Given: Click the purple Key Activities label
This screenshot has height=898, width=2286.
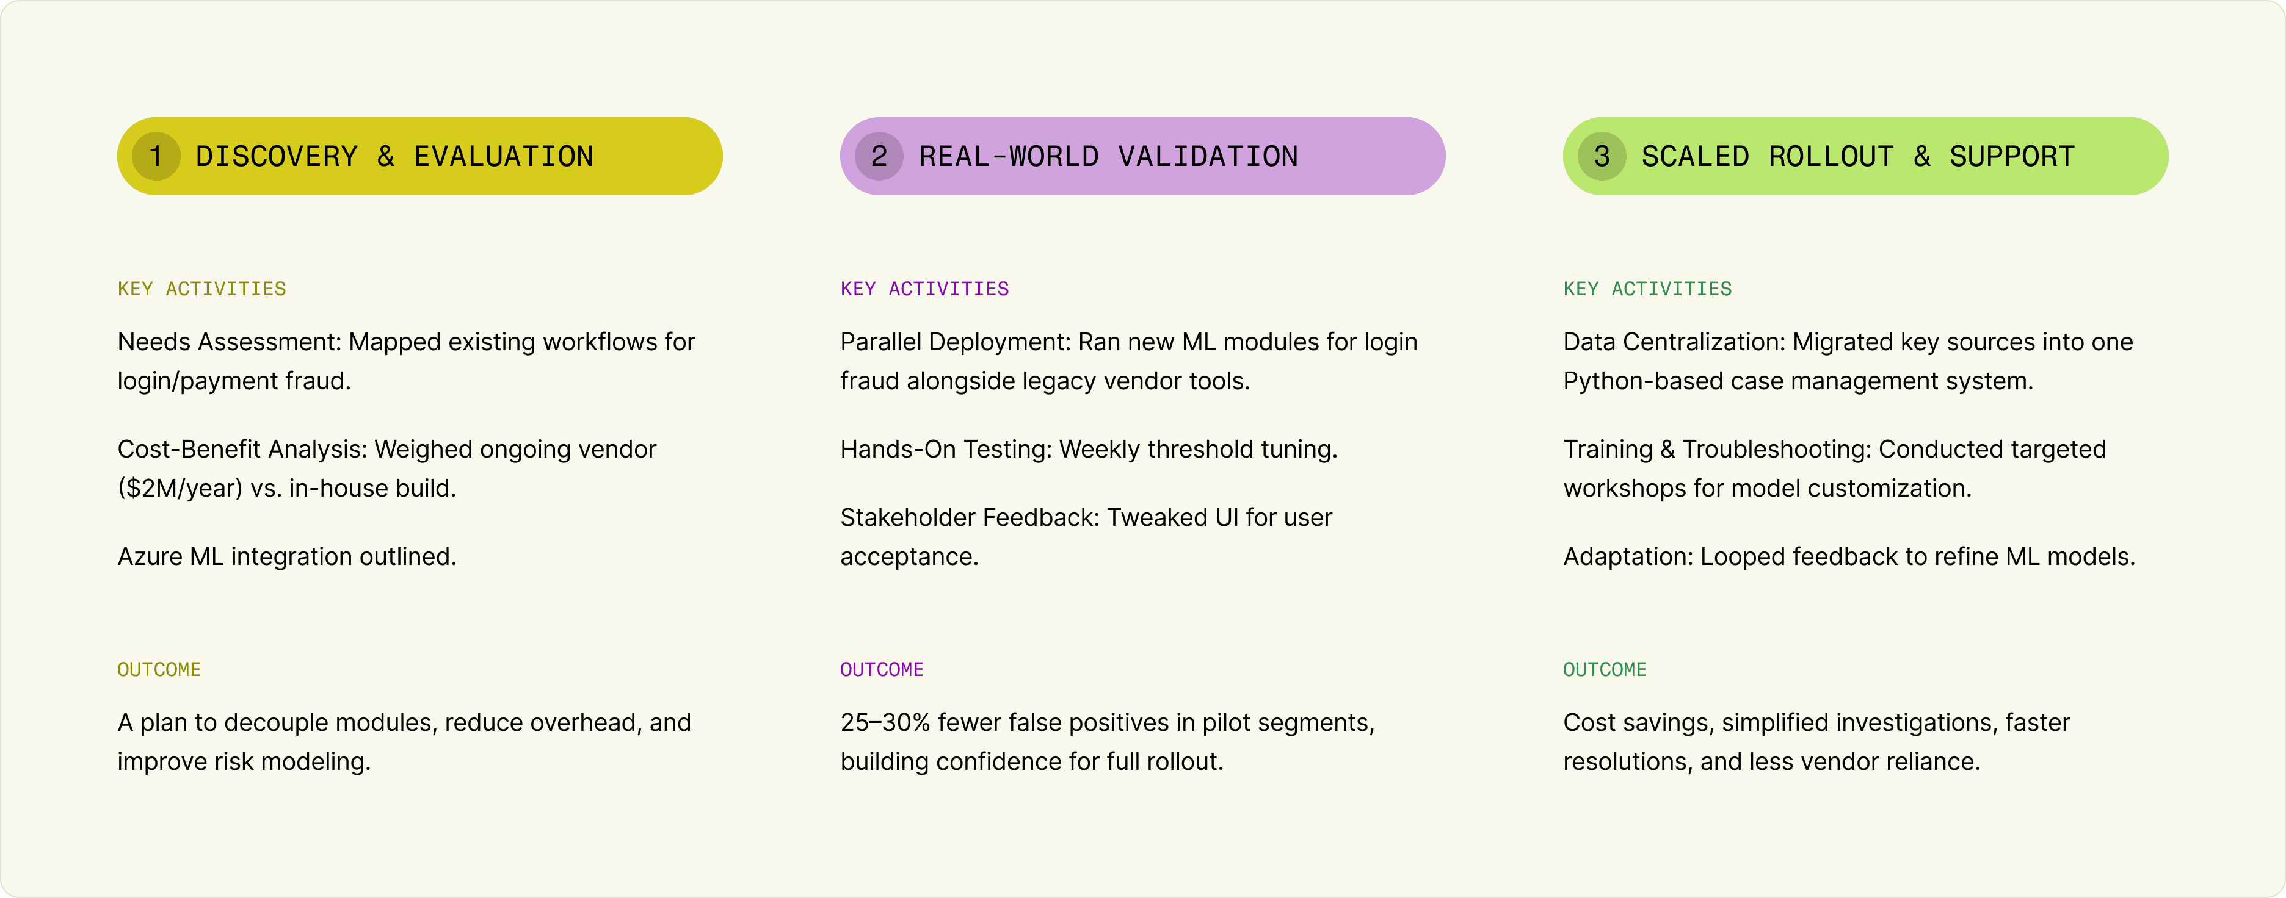Looking at the screenshot, I should tap(924, 289).
